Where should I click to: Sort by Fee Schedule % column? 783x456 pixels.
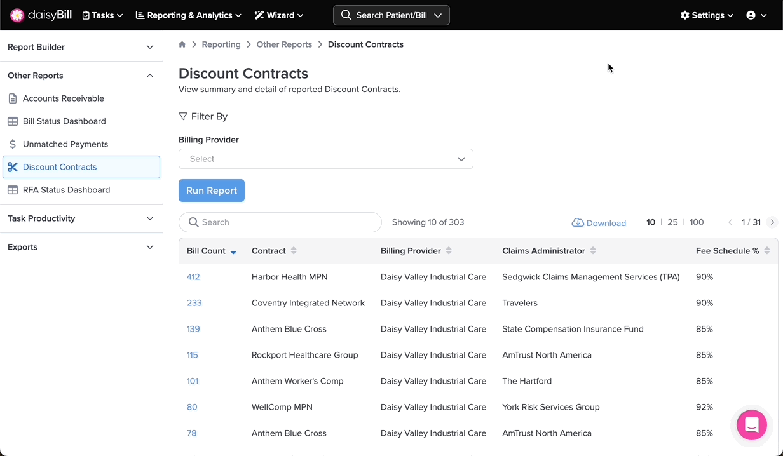point(767,251)
